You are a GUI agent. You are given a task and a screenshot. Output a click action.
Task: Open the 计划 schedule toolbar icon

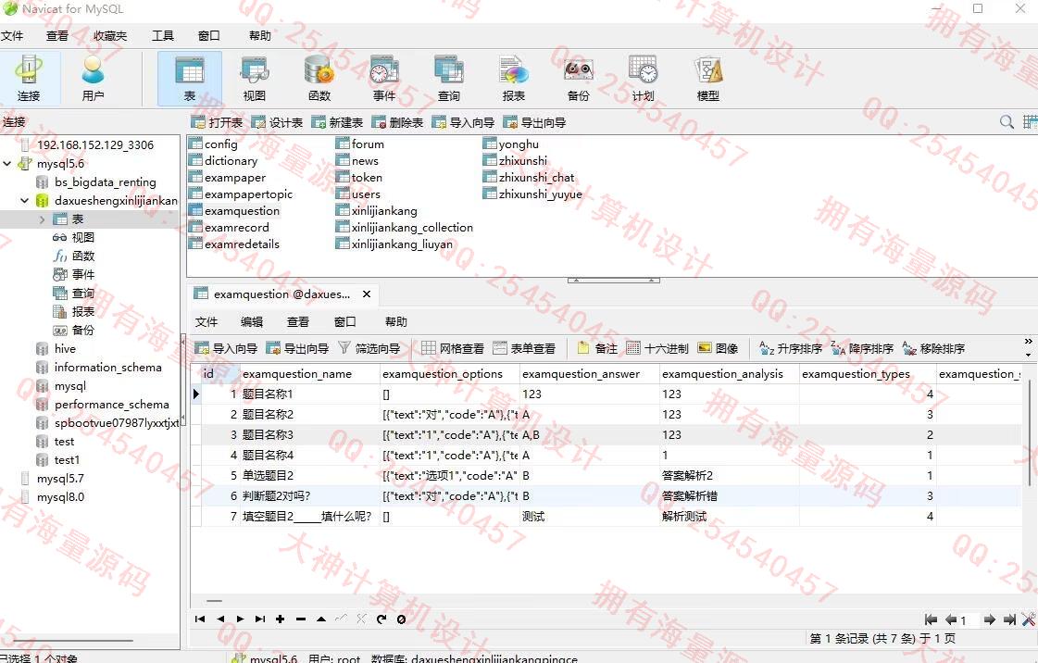[643, 78]
